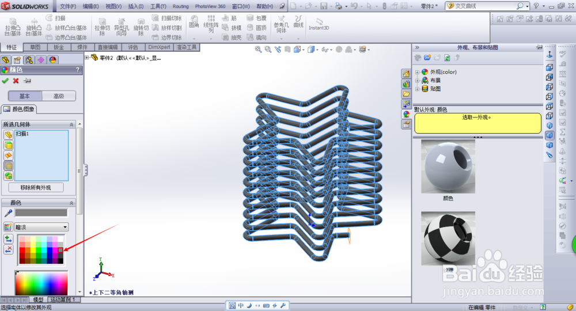Switch to the Advanced (高级) mode

click(59, 96)
